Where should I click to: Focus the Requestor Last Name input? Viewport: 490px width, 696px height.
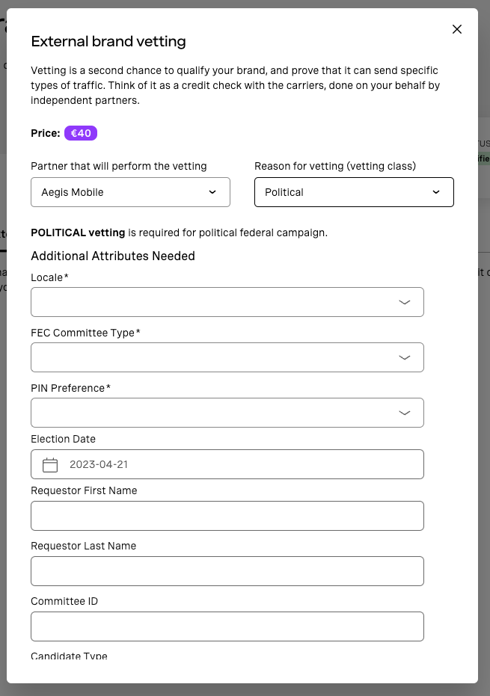pos(227,571)
